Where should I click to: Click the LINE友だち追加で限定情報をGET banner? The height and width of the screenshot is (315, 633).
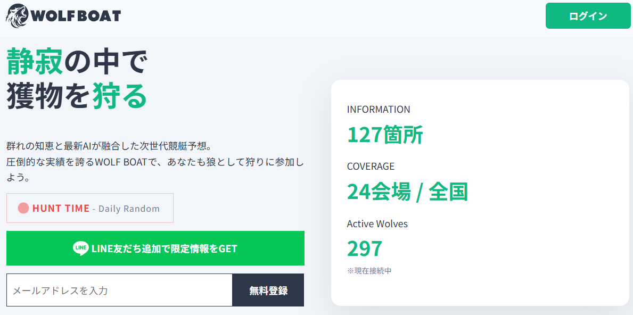(155, 248)
